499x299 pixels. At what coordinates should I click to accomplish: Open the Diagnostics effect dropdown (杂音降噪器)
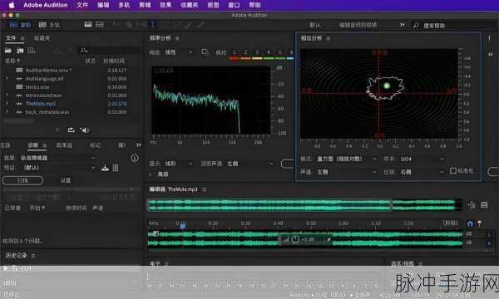pyautogui.click(x=58, y=158)
